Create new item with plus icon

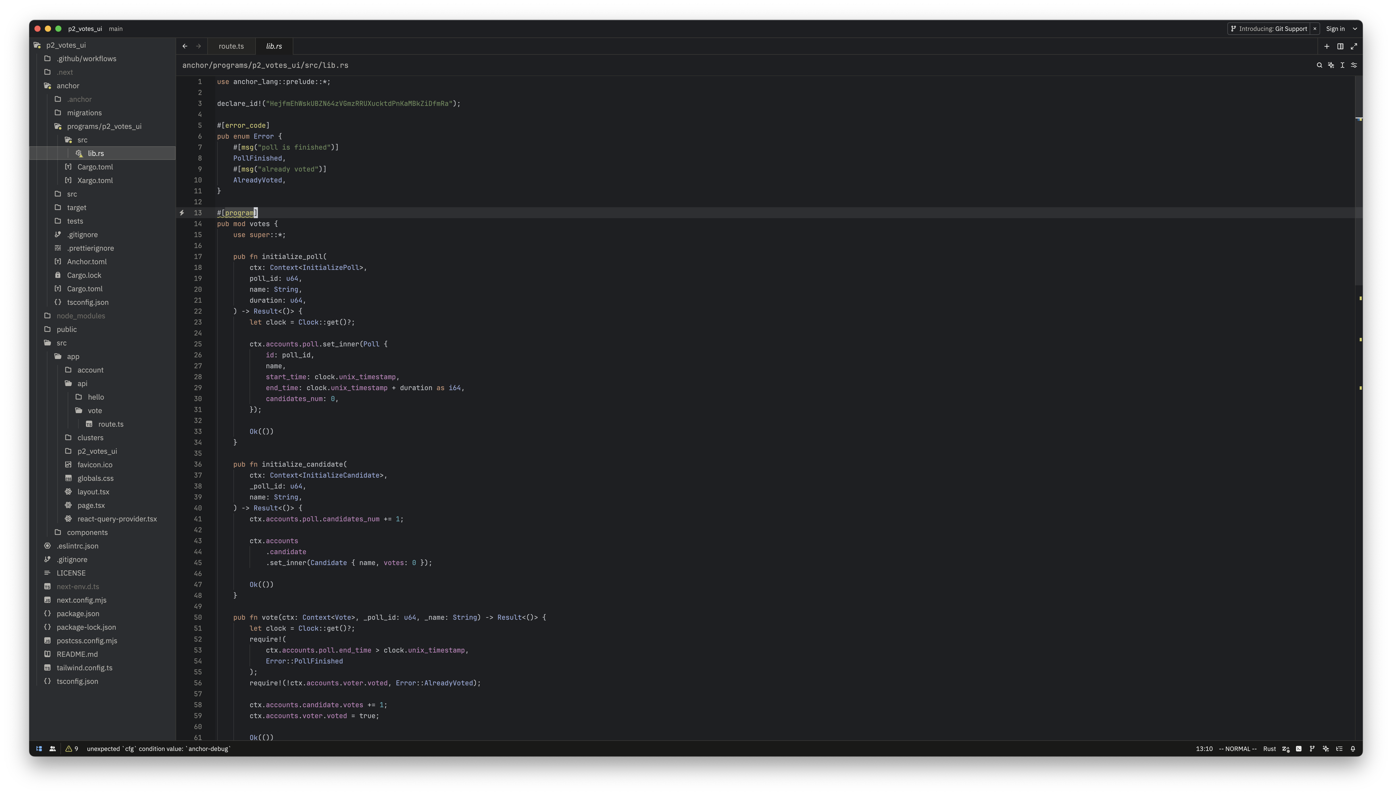(1326, 46)
